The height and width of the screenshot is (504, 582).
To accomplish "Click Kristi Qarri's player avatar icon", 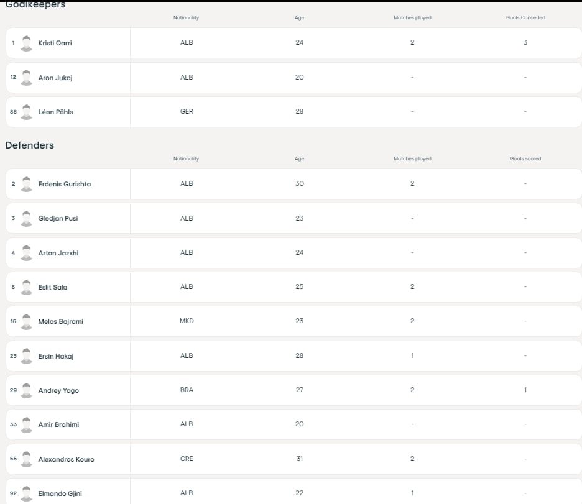I will pos(26,43).
